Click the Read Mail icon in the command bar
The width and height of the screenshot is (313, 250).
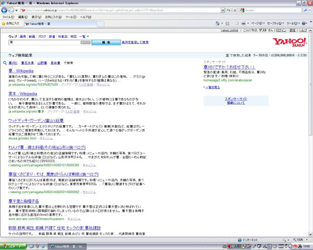pos(237,23)
